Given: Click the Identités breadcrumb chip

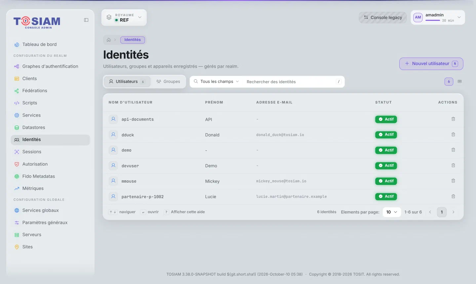Looking at the screenshot, I should pos(133,40).
